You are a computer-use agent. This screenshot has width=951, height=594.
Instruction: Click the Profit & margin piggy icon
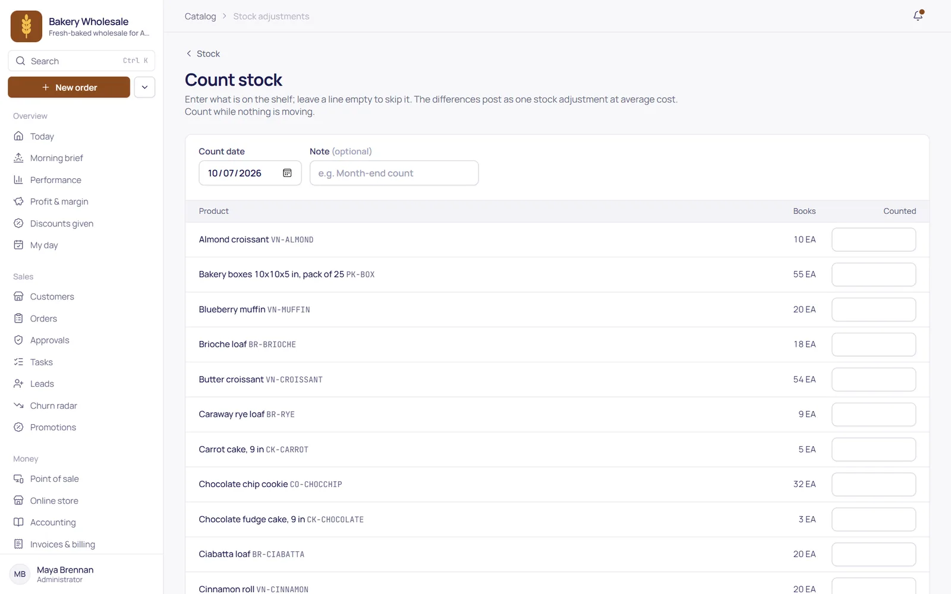tap(18, 201)
